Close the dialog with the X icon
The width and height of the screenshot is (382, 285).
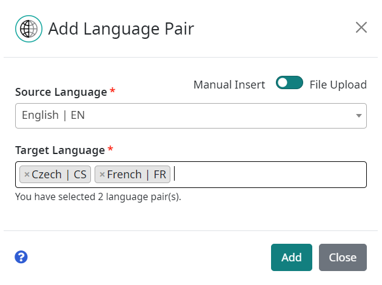coord(361,27)
